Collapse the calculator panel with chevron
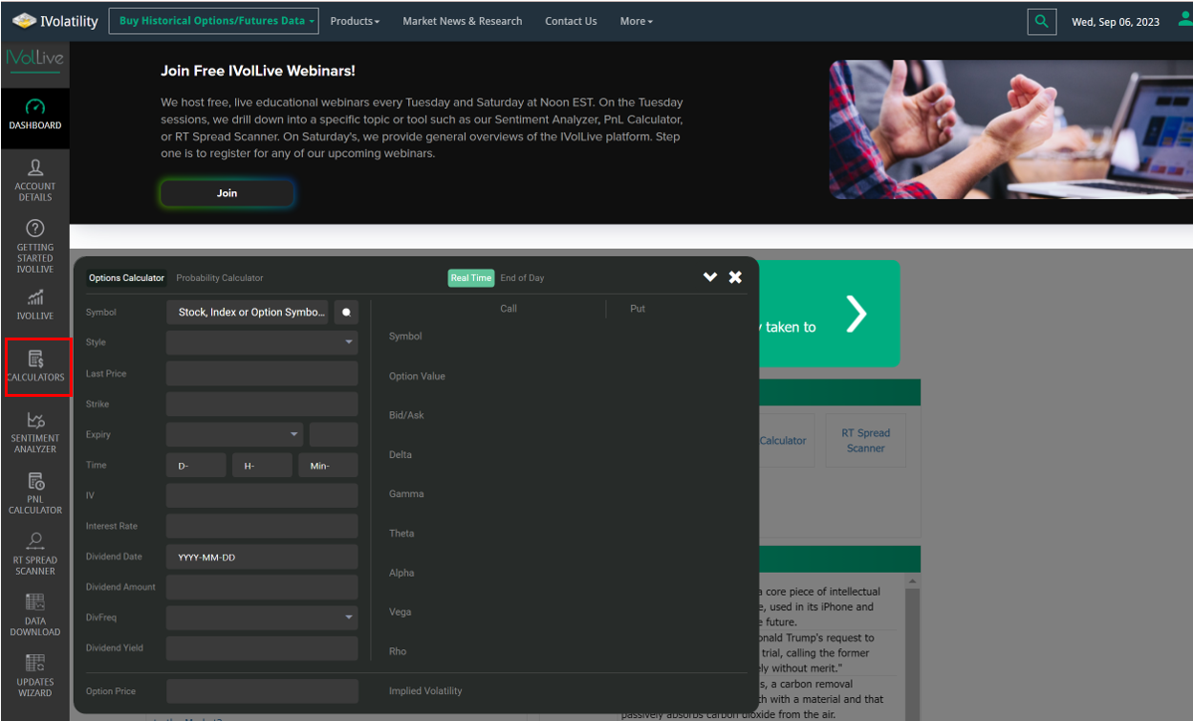The image size is (1193, 721). point(710,277)
